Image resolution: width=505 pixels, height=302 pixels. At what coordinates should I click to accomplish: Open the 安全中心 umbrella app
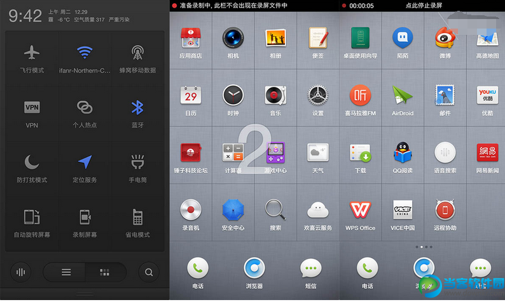[x=233, y=210]
